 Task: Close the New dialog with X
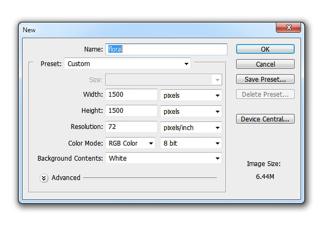[288, 27]
